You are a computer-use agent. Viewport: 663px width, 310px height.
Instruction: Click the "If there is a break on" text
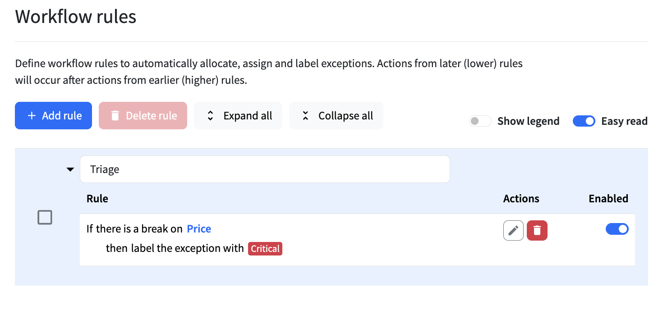(134, 229)
